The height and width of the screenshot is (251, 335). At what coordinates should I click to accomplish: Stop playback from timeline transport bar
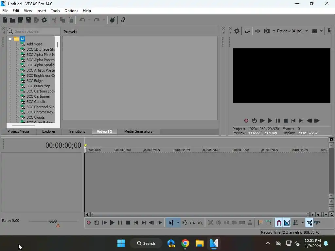coord(128,223)
